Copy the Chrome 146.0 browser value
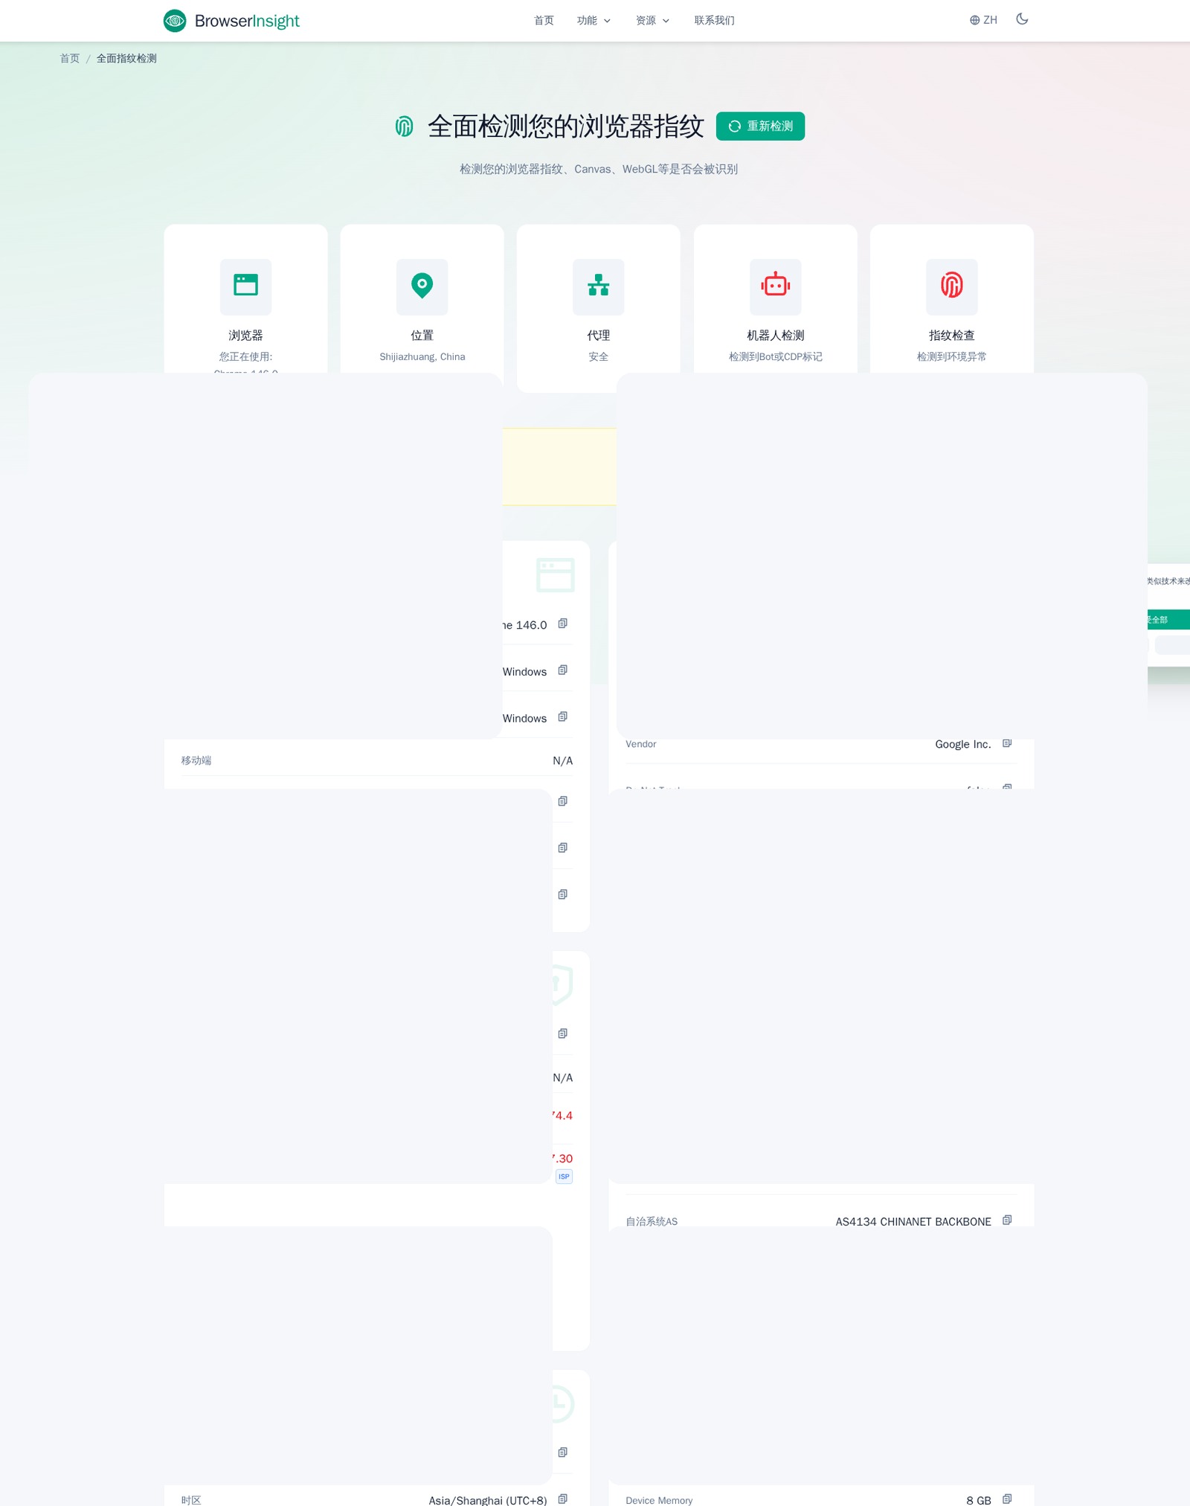 point(563,624)
